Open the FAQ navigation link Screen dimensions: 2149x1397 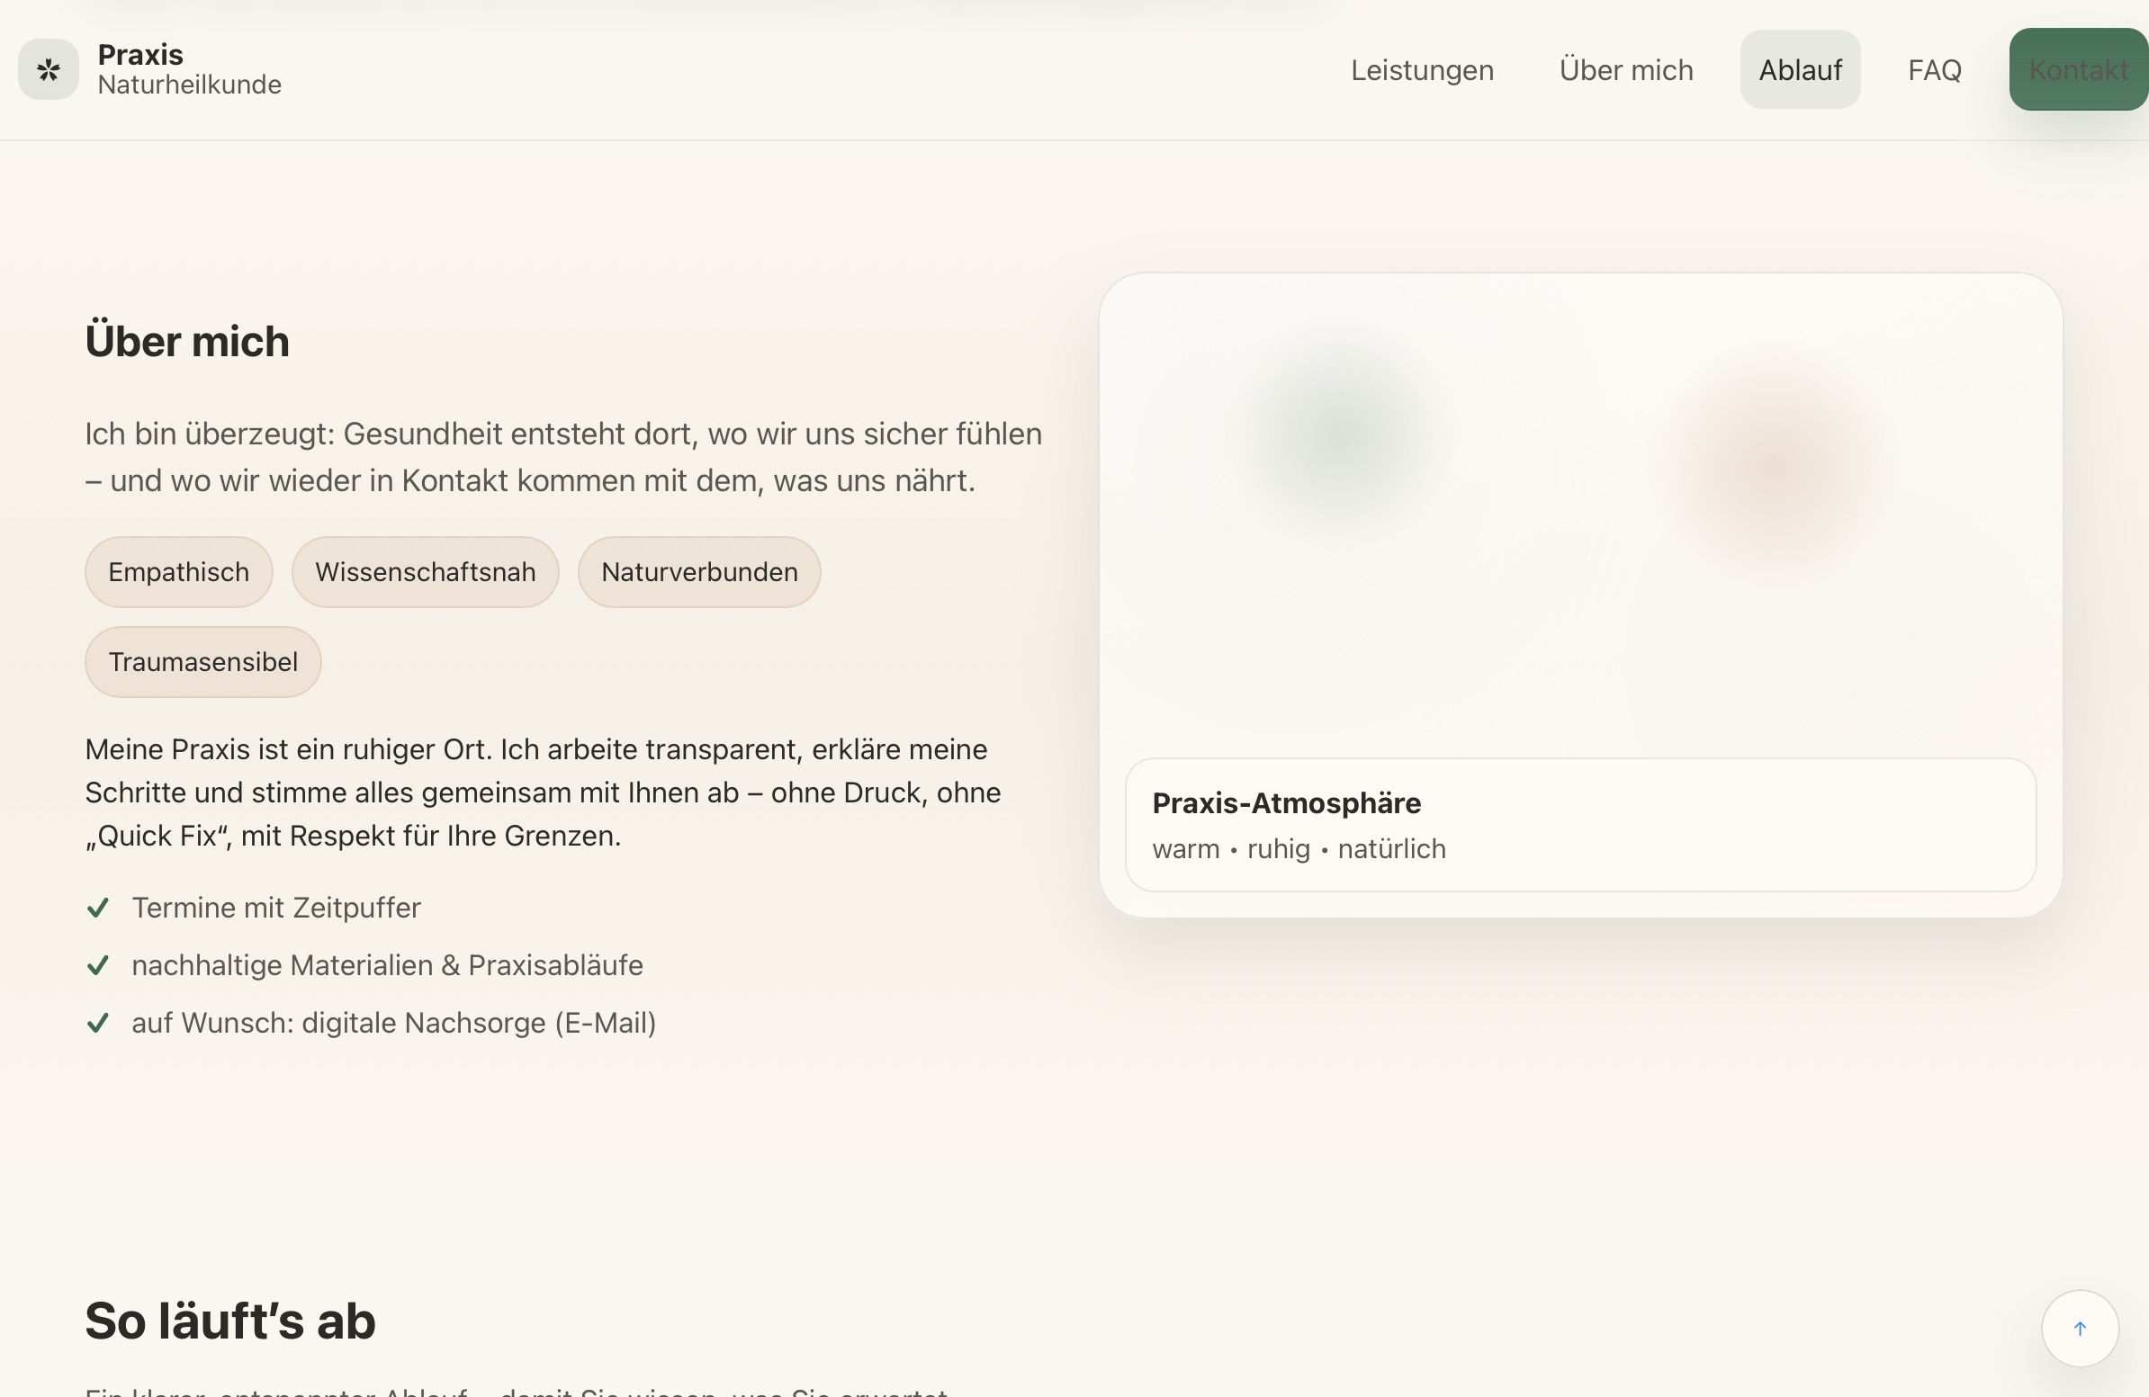point(1934,69)
